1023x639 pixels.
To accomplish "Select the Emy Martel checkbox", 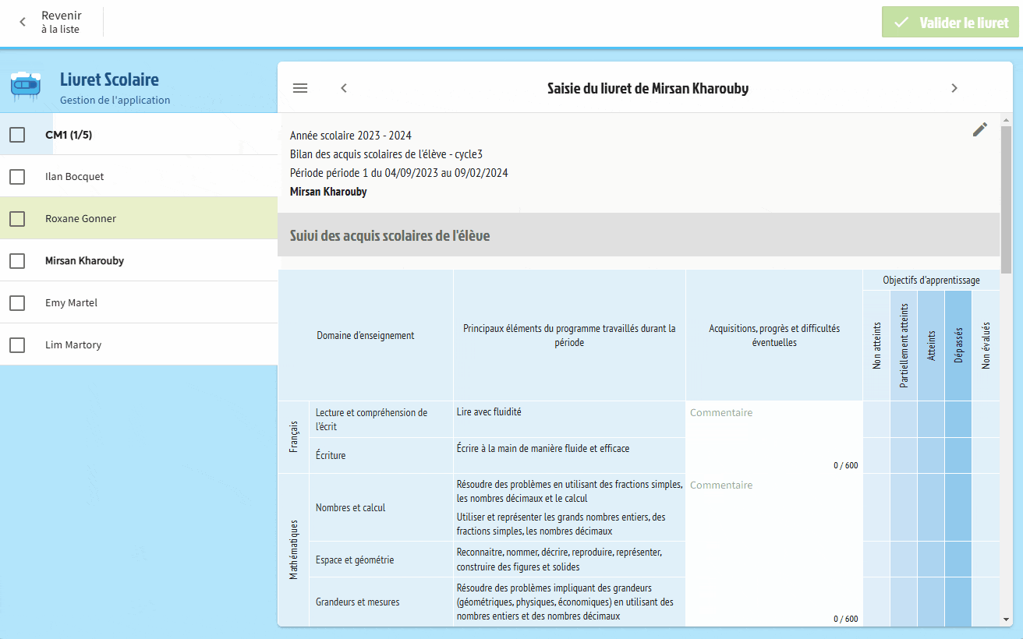I will point(17,303).
